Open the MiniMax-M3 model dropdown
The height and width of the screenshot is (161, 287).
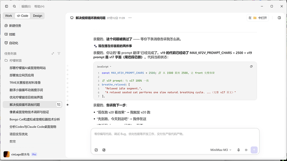(x=221, y=150)
